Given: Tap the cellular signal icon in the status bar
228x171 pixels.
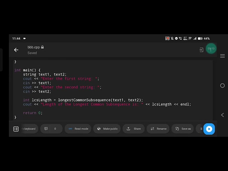Looking at the screenshot, I should click(195, 38).
